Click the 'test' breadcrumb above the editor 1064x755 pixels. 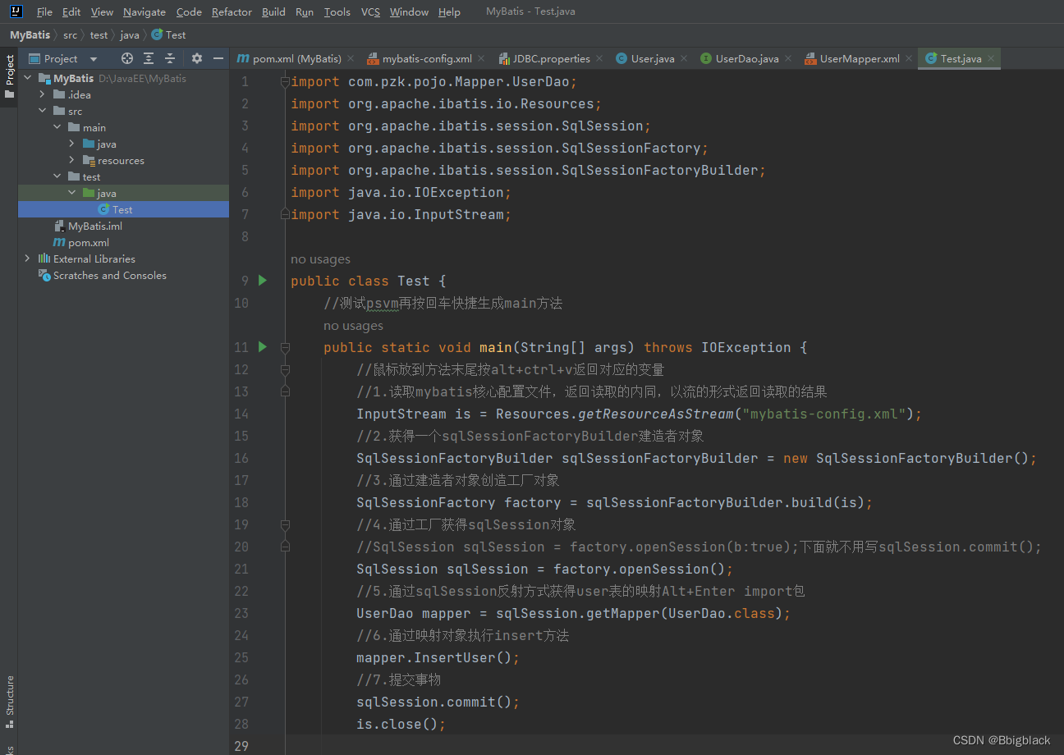click(99, 34)
